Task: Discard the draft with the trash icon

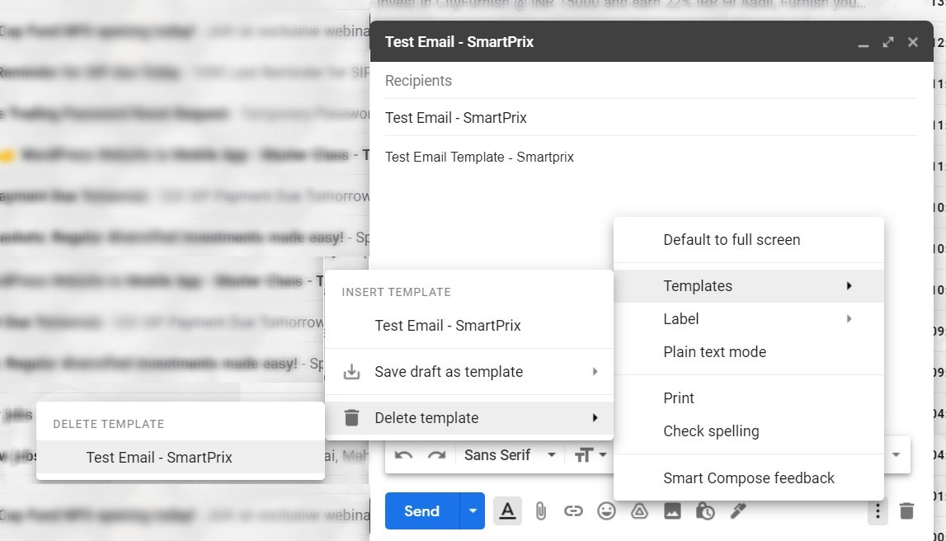Action: point(906,510)
